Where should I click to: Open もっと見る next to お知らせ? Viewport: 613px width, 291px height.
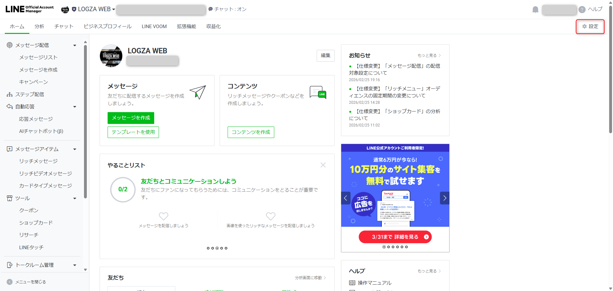[x=429, y=55]
